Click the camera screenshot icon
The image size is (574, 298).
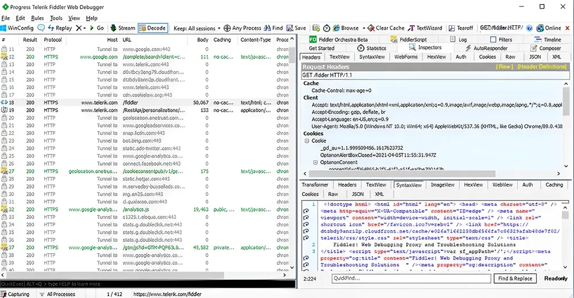(x=316, y=28)
